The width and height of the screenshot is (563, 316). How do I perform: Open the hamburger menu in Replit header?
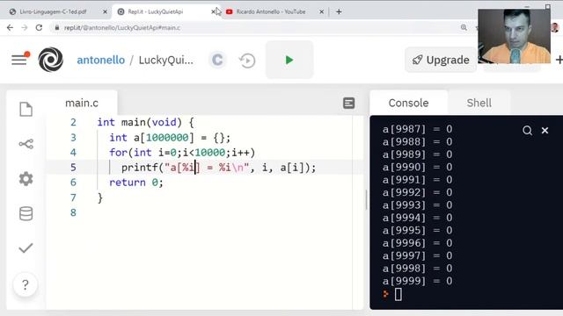pos(19,60)
